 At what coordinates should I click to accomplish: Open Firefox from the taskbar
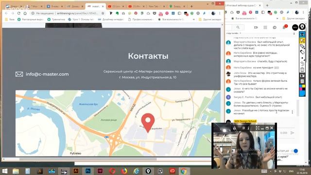(x=124, y=171)
